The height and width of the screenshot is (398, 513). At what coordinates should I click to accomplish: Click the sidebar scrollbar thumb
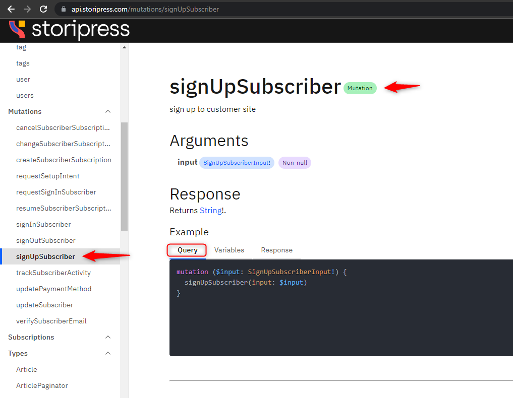(x=124, y=176)
